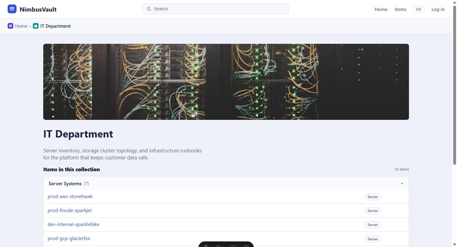Click Server badge on prod-linode-sparkjet row
457x247 pixels.
(x=373, y=211)
